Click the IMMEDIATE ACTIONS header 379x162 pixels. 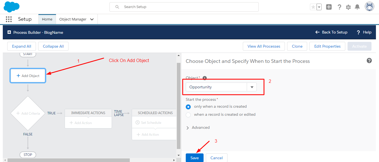coord(88,113)
